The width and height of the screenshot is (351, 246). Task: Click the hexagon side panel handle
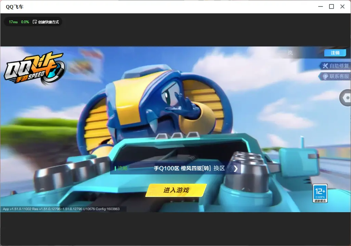345,98
